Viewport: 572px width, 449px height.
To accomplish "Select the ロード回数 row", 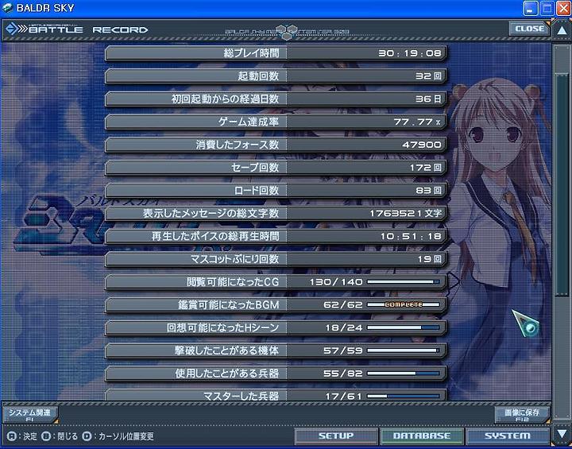I will click(x=276, y=191).
